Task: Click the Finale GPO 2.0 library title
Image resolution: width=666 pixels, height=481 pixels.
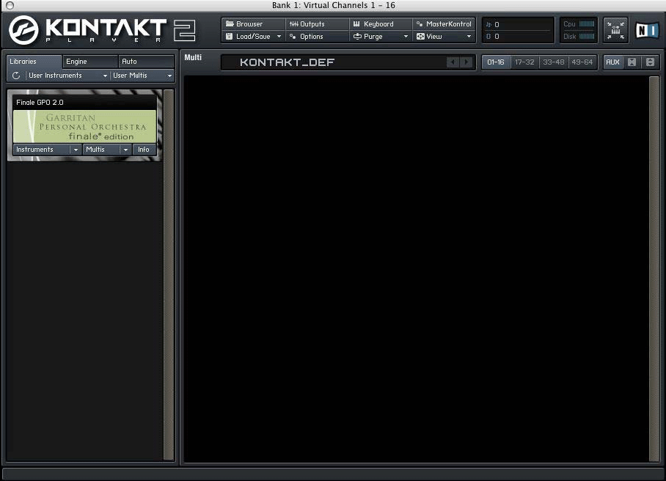Action: [40, 103]
